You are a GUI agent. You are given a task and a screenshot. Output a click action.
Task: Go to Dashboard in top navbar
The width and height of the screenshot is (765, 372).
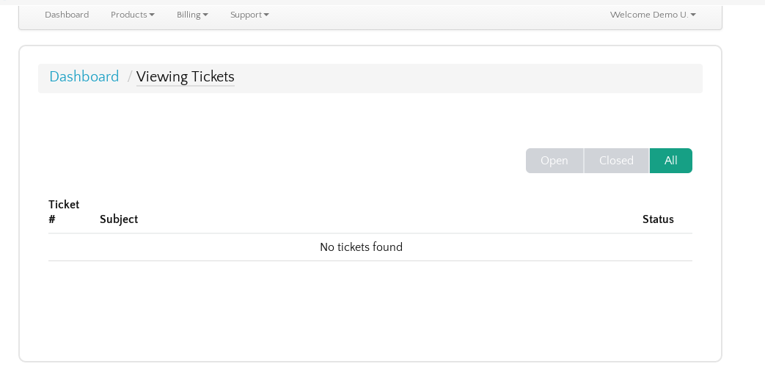coord(67,15)
